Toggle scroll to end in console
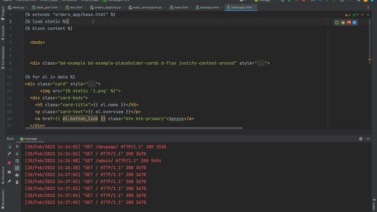This screenshot has height=212, width=377. click(17, 168)
